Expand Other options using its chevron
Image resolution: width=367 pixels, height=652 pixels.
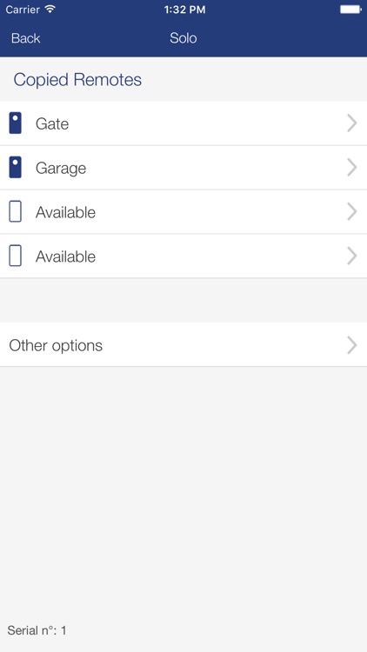coord(352,345)
